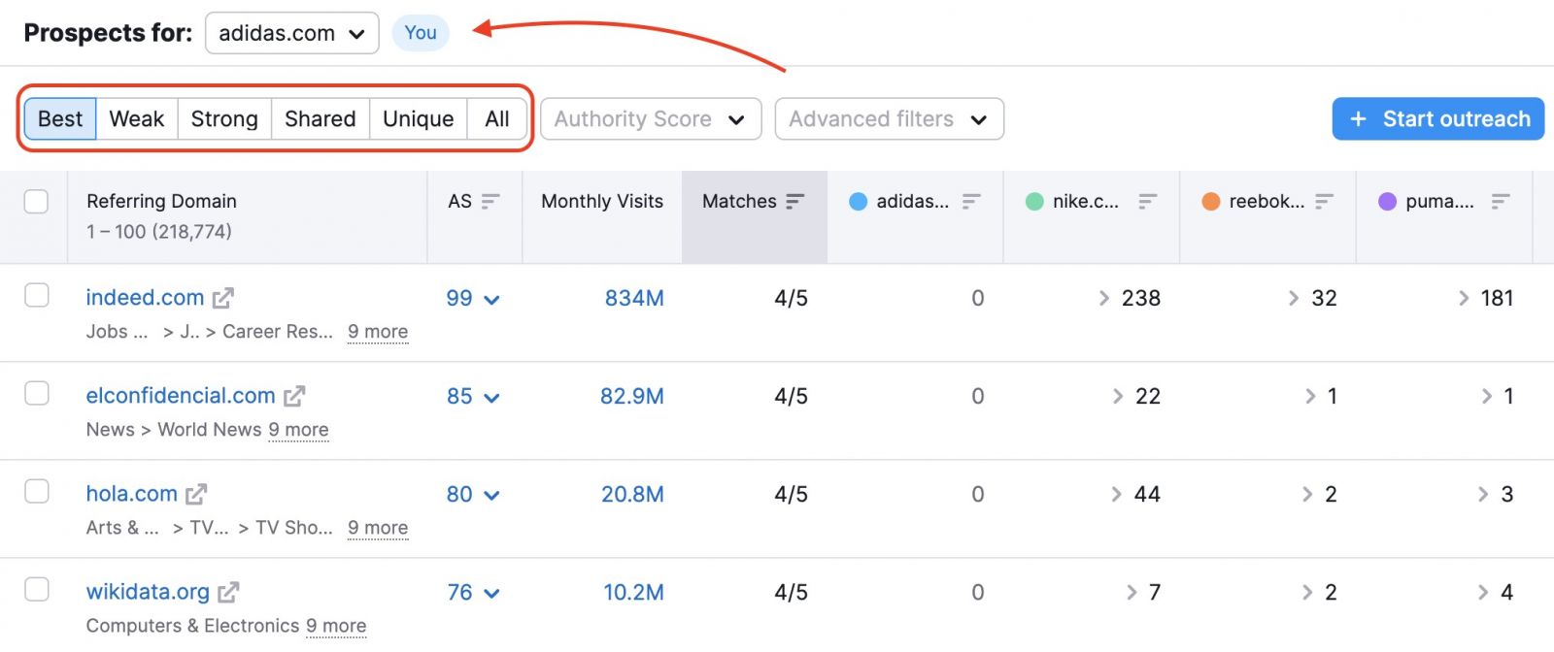Sort by Matches column sort icon
The width and height of the screenshot is (1554, 652).
pyautogui.click(x=795, y=201)
